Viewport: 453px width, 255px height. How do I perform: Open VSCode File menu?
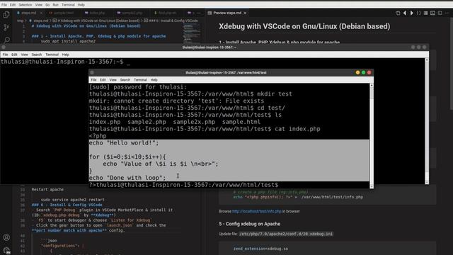(x=4, y=5)
